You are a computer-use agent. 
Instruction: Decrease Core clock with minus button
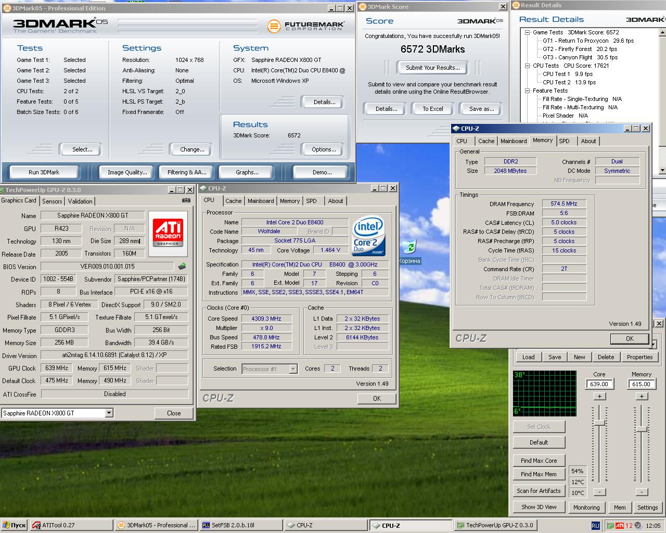[x=599, y=491]
